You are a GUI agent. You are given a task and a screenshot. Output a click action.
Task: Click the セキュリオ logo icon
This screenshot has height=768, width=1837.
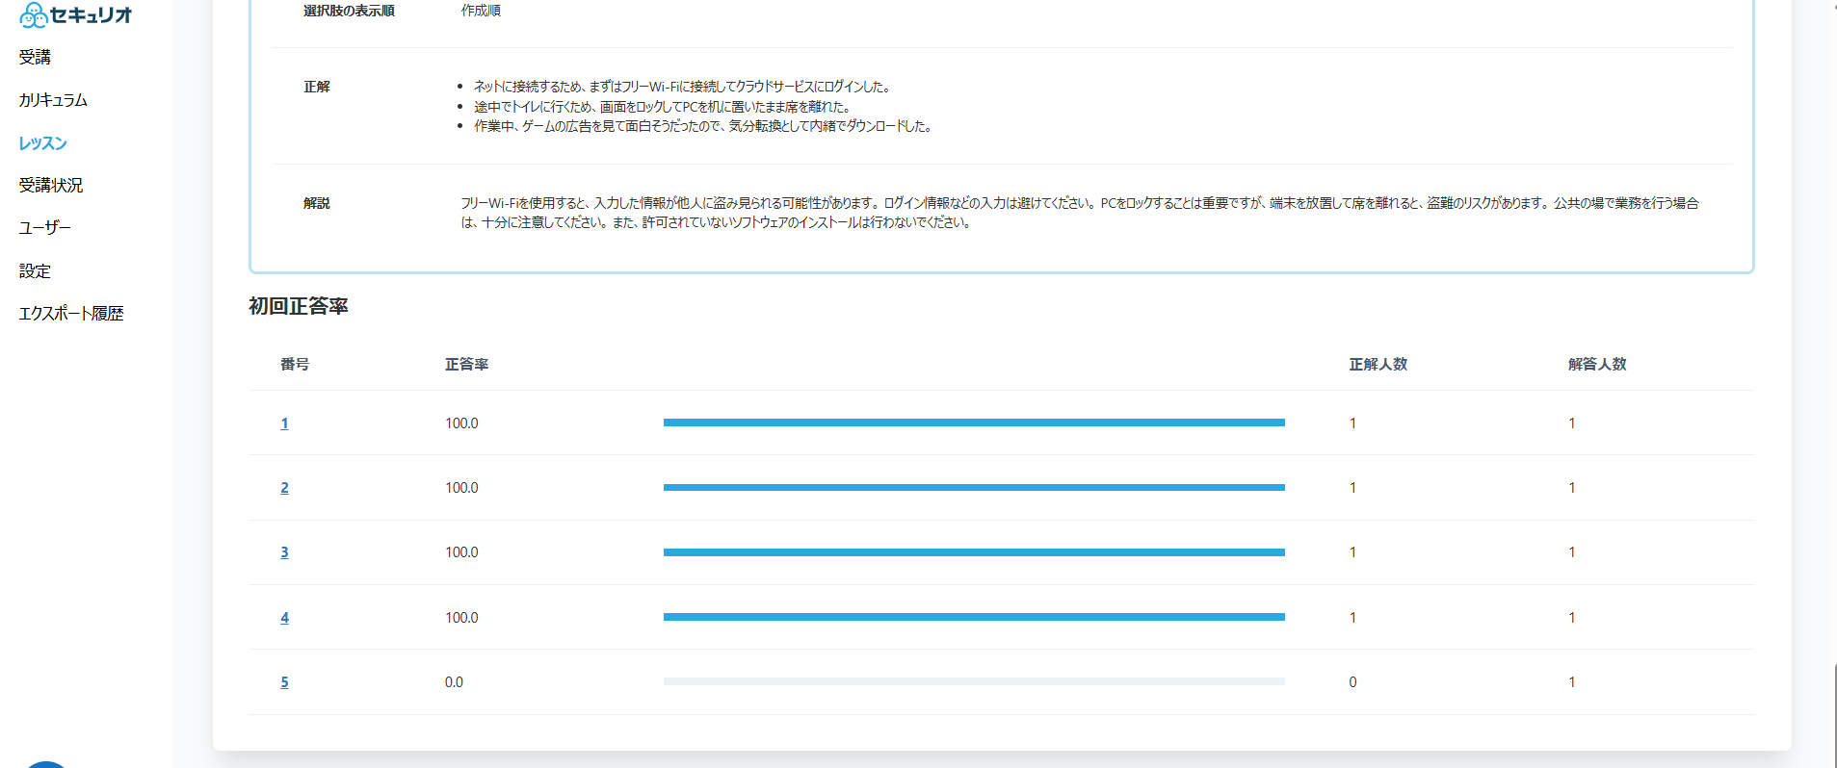click(x=34, y=14)
